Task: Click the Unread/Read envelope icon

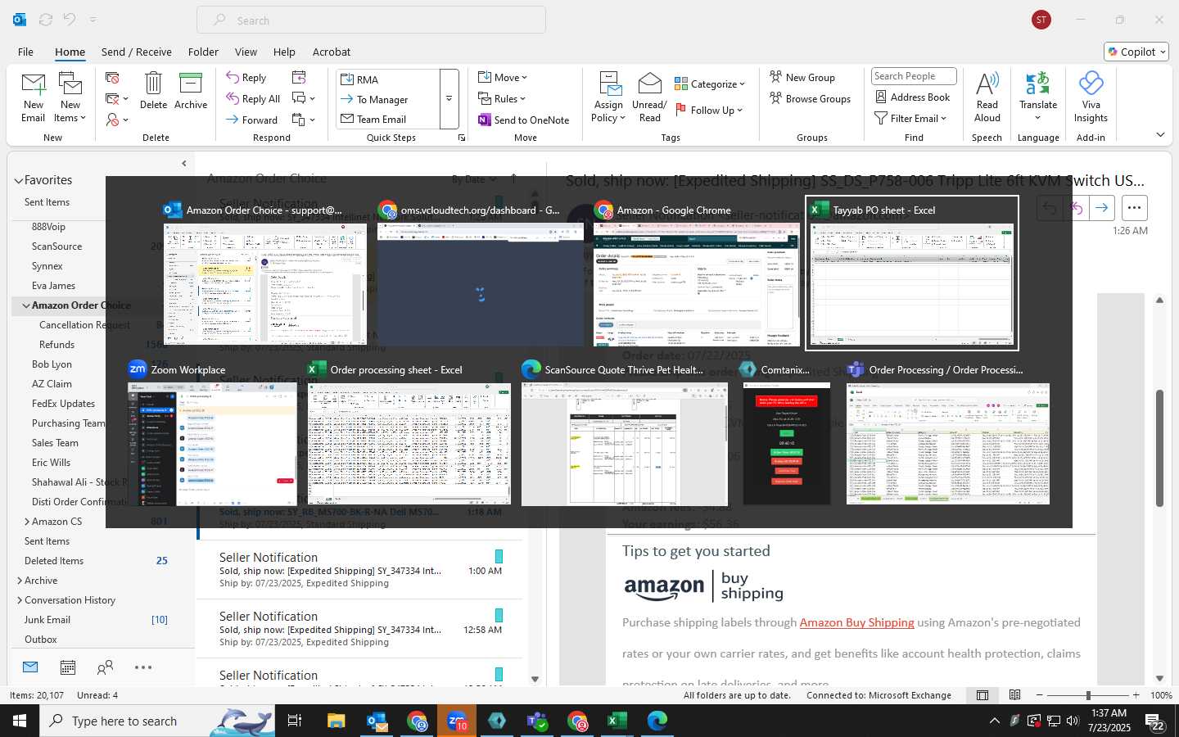Action: (649, 84)
